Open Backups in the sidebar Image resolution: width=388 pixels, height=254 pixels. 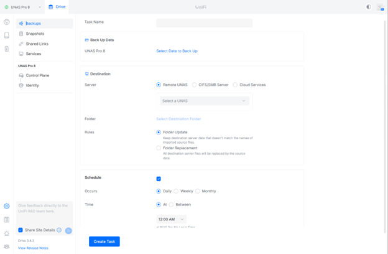(45, 23)
